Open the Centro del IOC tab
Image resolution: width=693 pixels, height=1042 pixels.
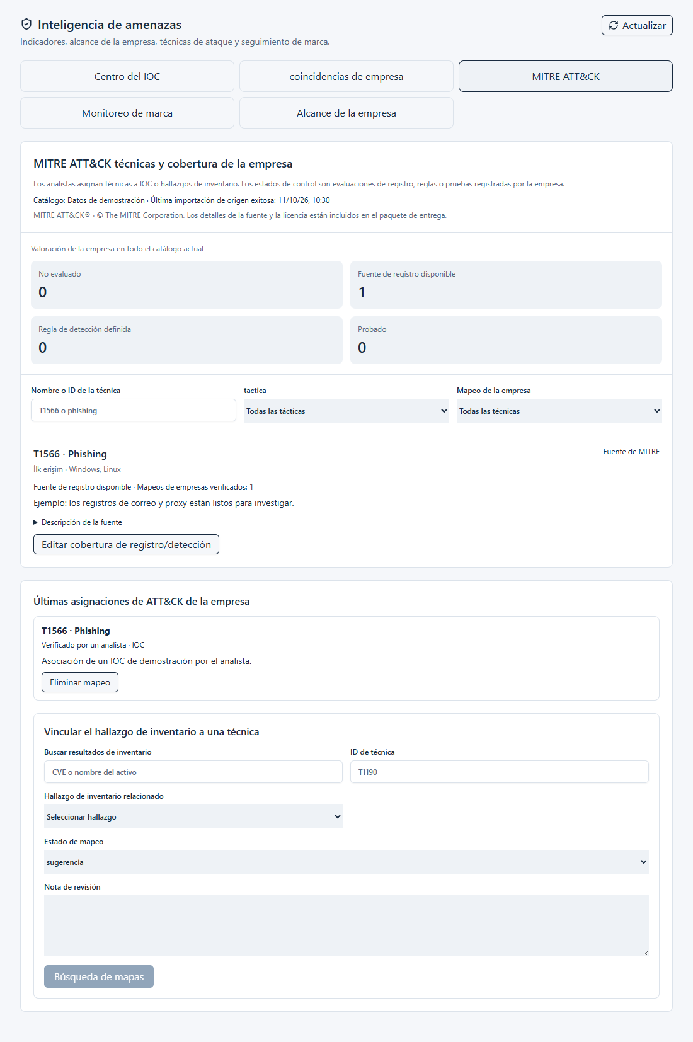pos(127,76)
